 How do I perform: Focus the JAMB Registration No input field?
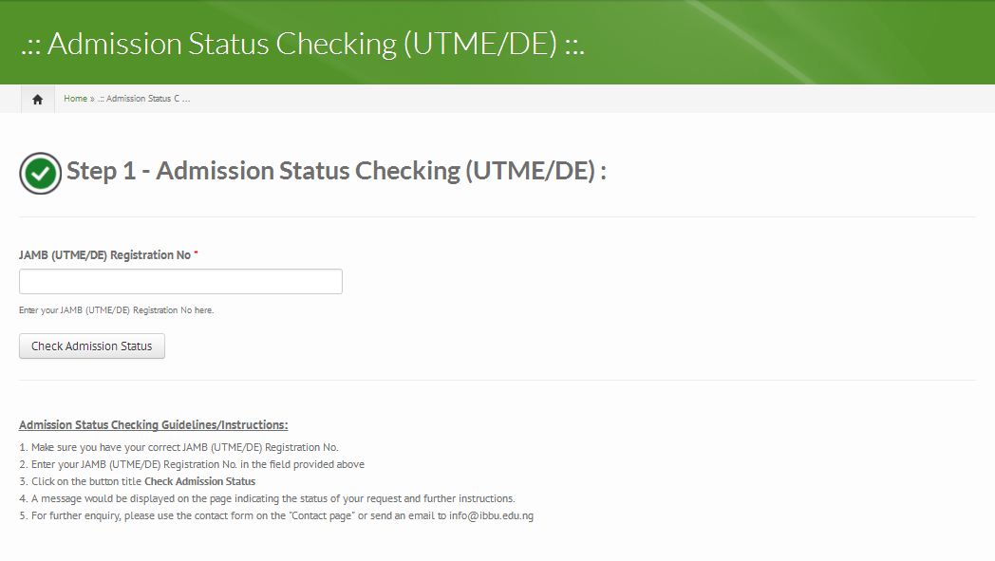tap(180, 282)
